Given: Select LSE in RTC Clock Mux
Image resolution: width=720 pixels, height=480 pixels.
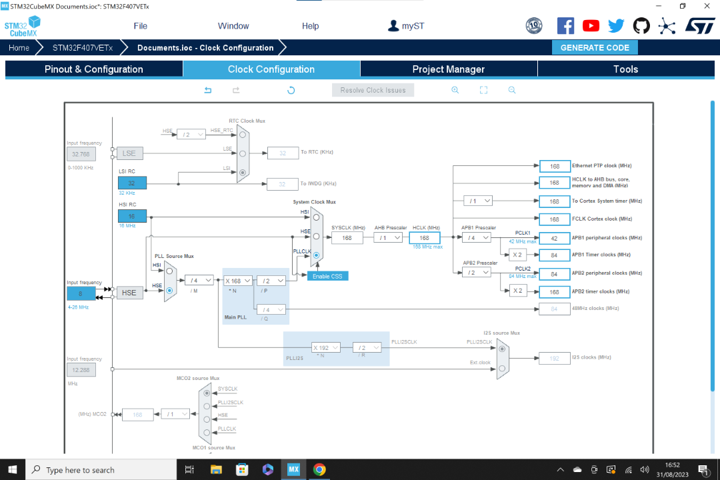Looking at the screenshot, I should tap(243, 153).
